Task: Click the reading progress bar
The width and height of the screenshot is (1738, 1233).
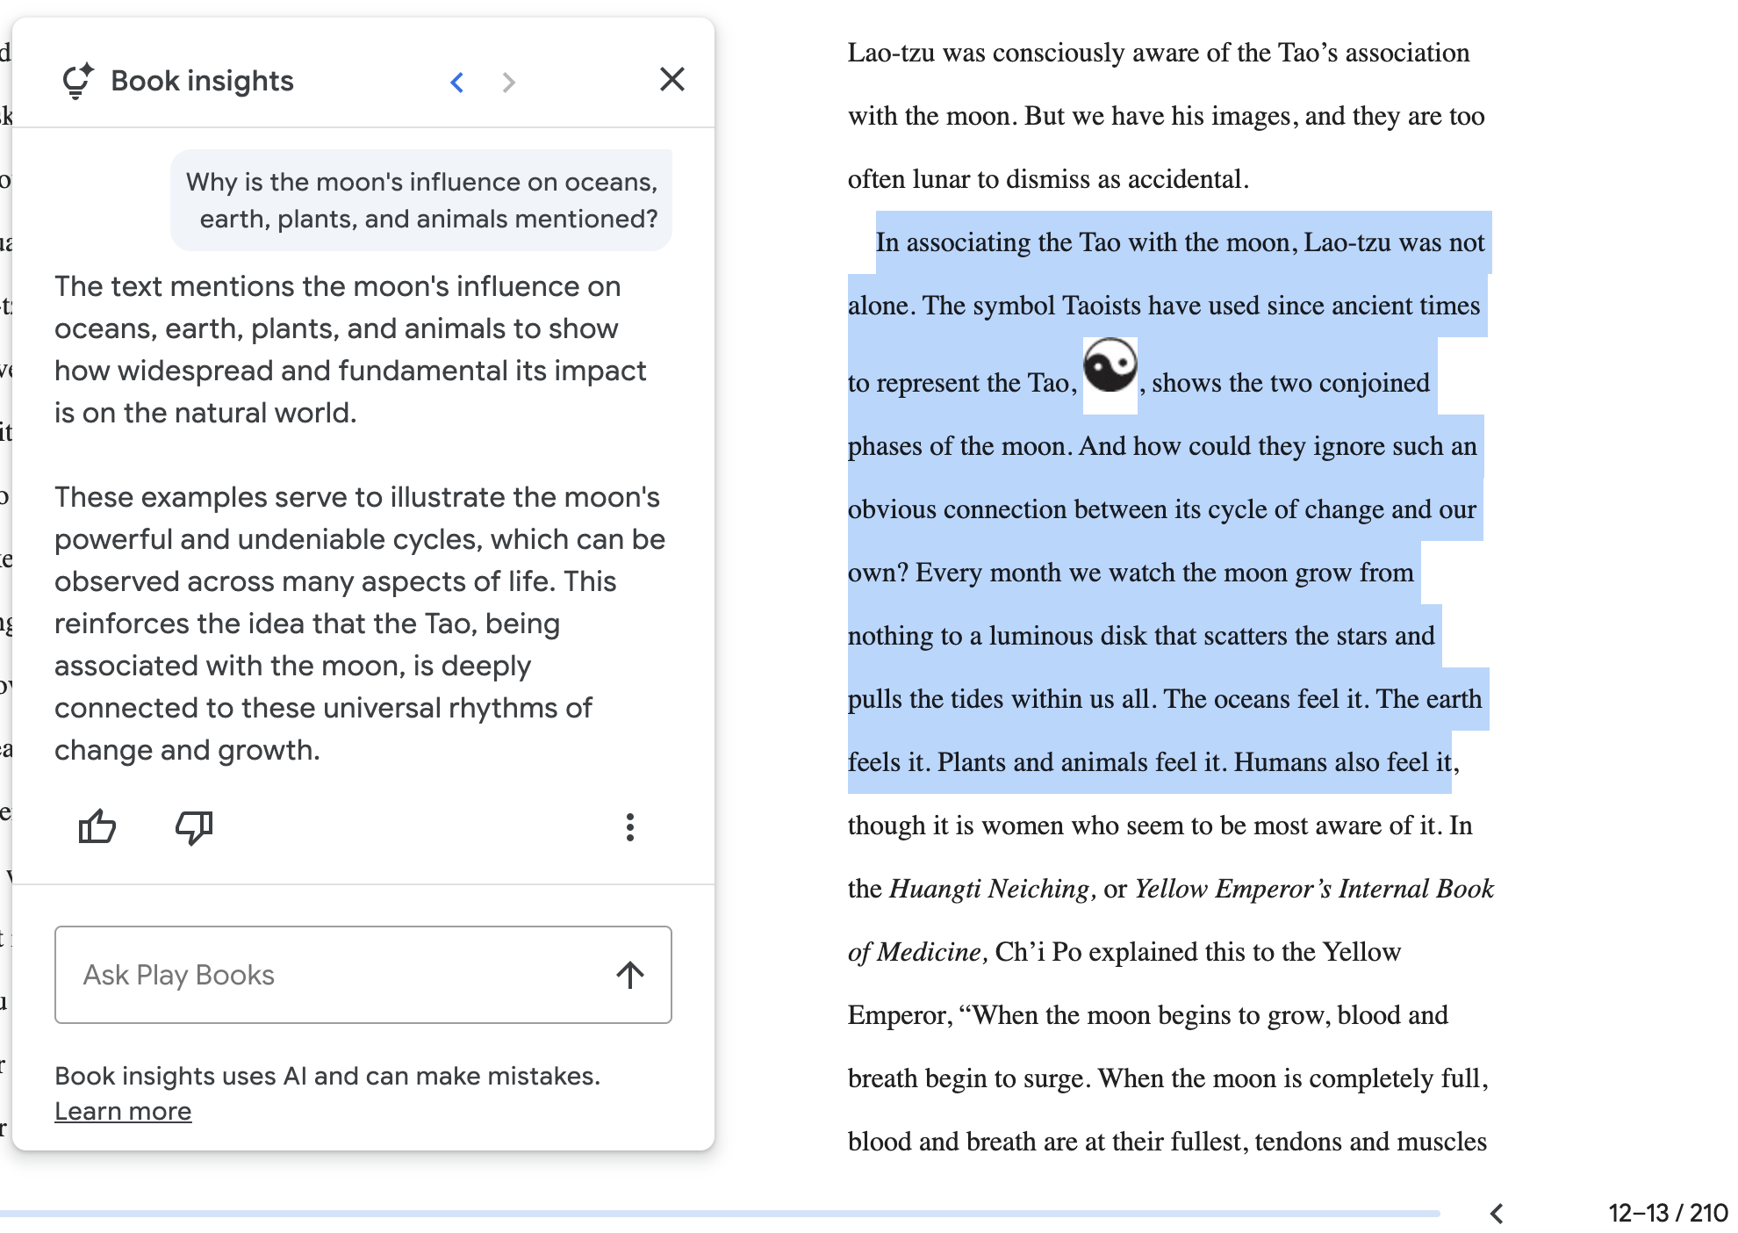Action: (x=720, y=1214)
